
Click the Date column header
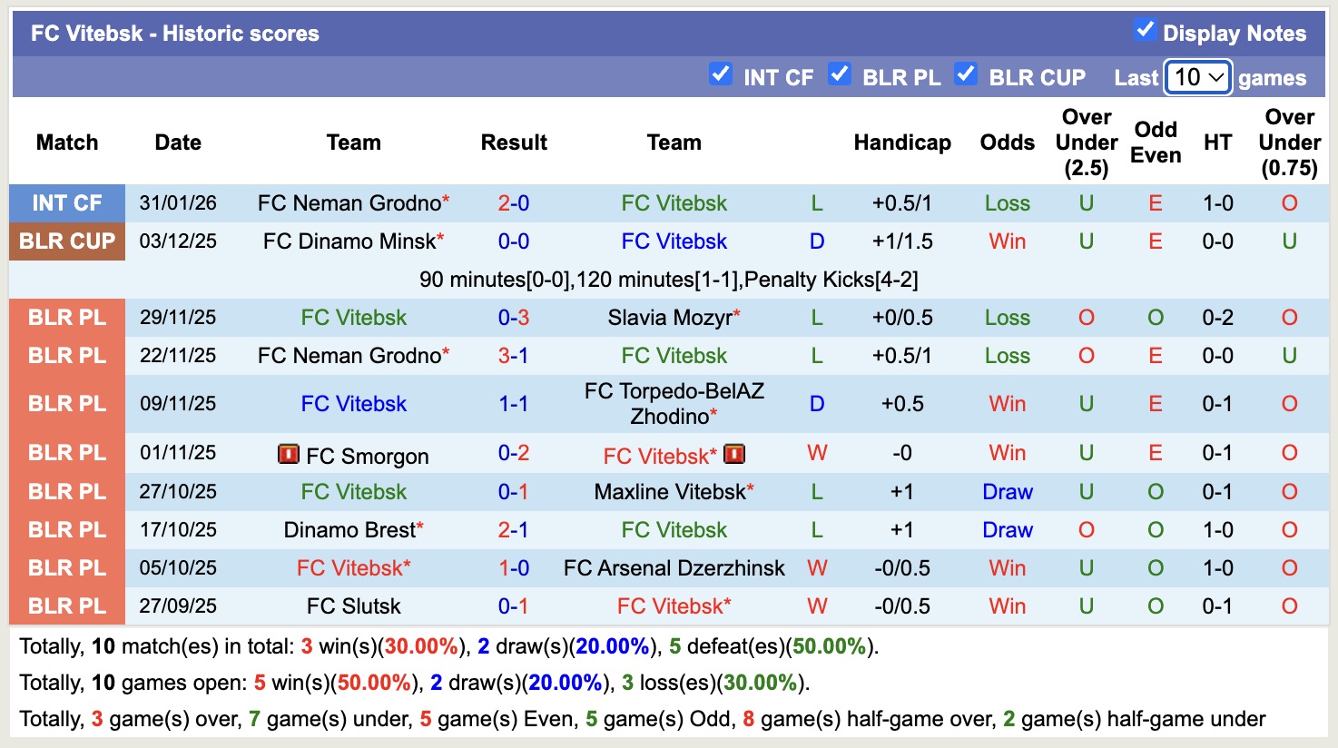click(177, 143)
